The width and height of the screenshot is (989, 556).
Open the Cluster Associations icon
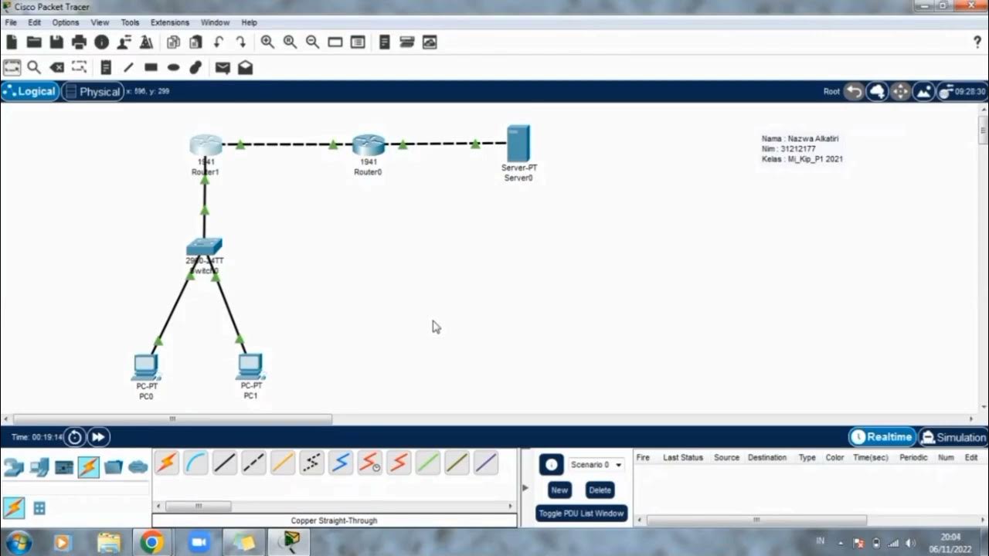pyautogui.click(x=430, y=42)
